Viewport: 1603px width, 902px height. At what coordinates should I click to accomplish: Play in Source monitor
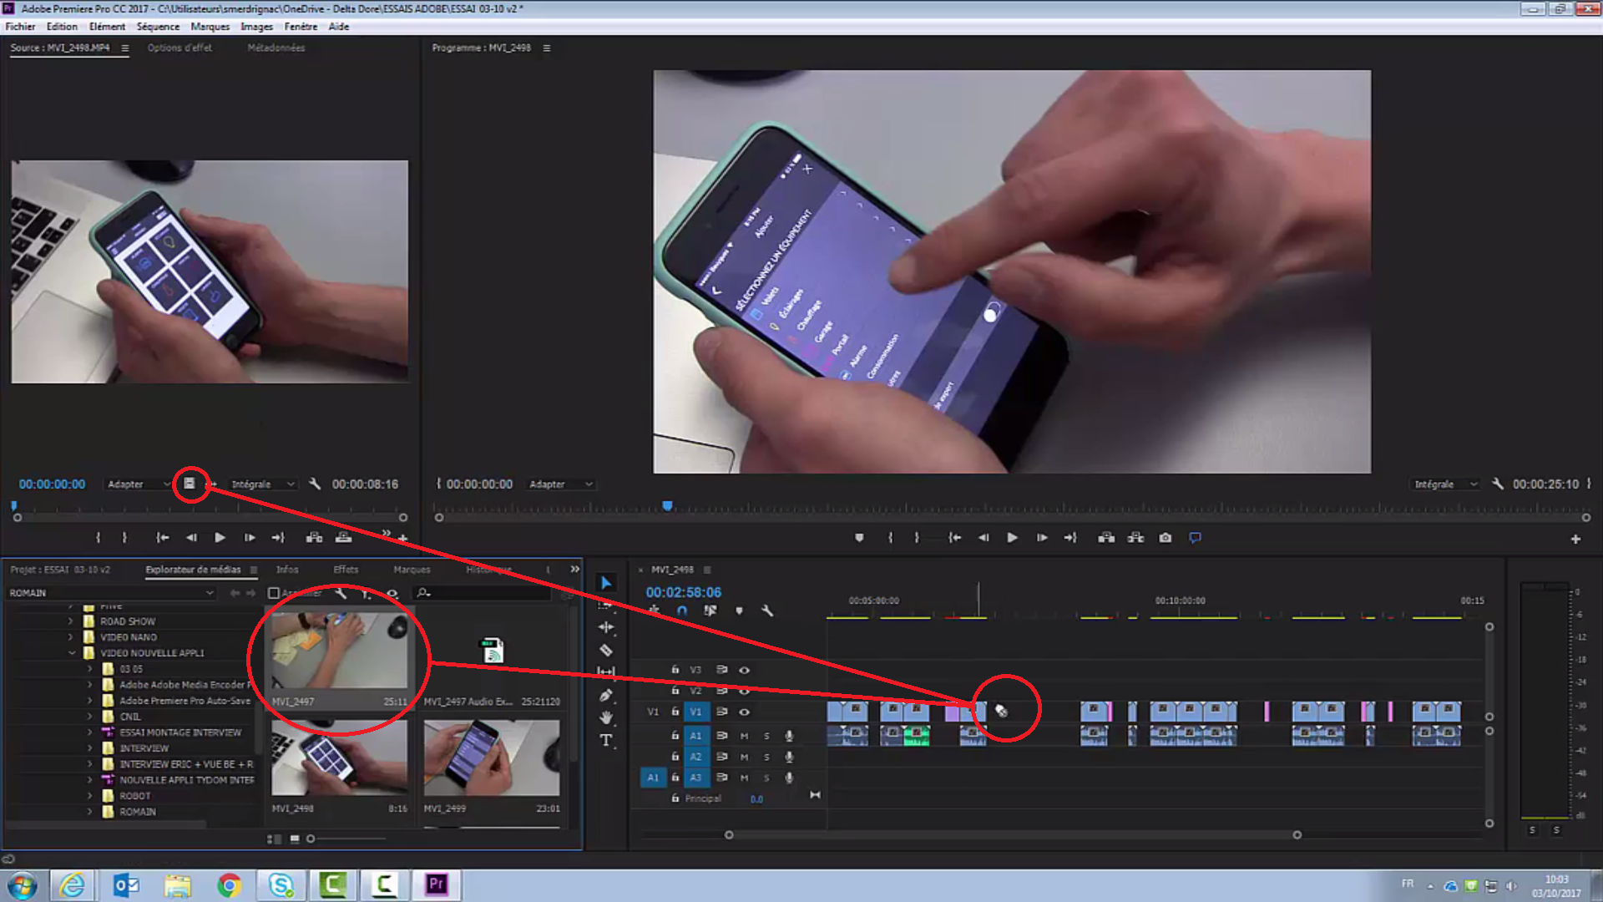220,538
